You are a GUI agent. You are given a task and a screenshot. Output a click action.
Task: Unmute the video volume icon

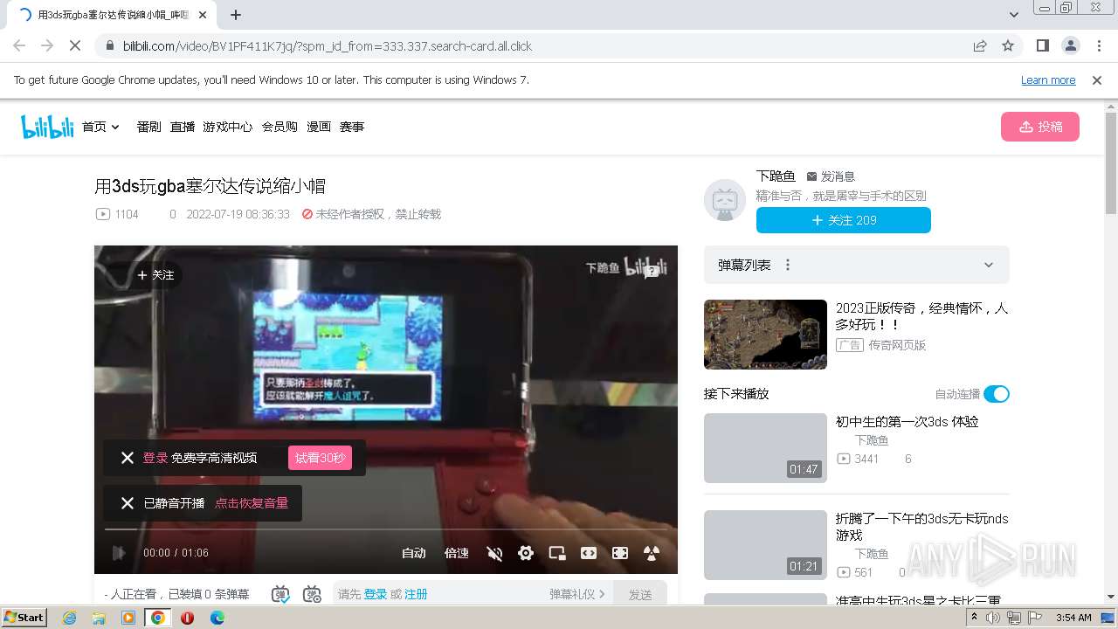[494, 553]
